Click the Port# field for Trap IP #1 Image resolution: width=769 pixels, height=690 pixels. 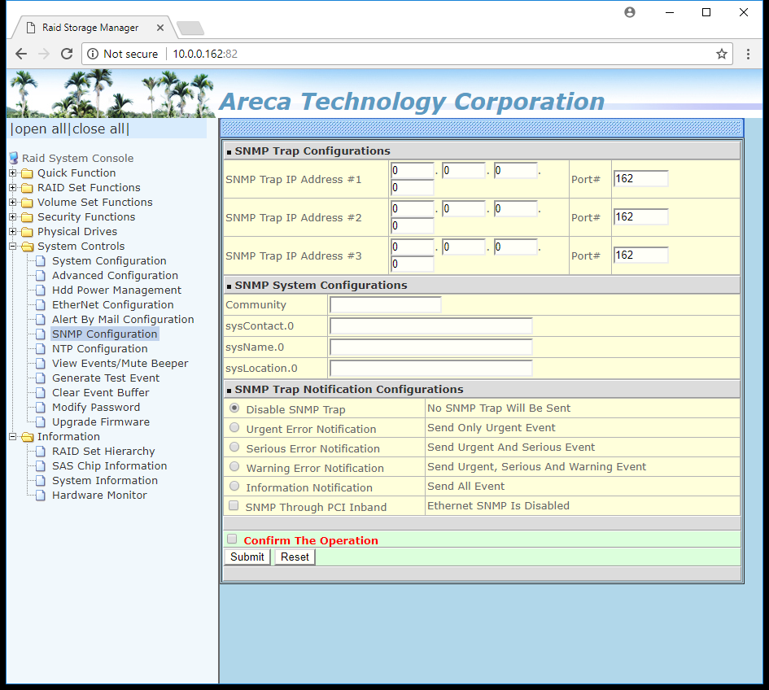coord(641,178)
